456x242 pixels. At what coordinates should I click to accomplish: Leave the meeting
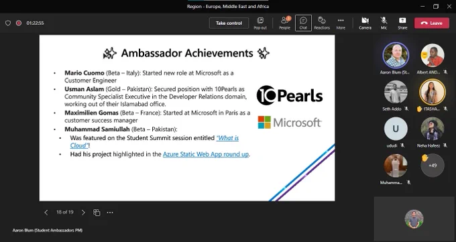[x=432, y=23]
